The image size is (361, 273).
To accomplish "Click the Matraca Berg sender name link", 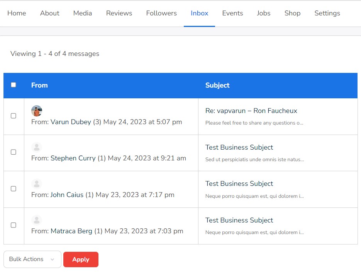I will 71,231.
